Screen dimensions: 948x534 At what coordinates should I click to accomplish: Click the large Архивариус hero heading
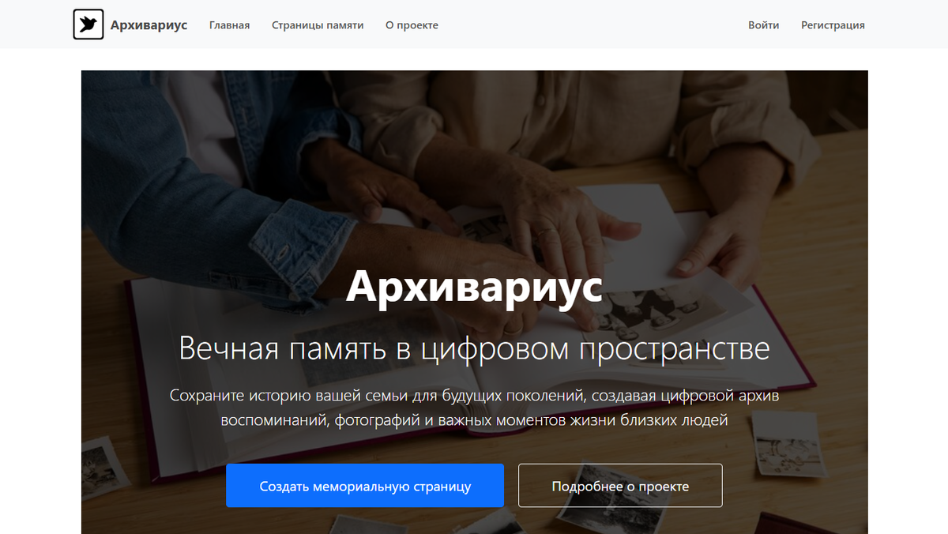(x=474, y=286)
